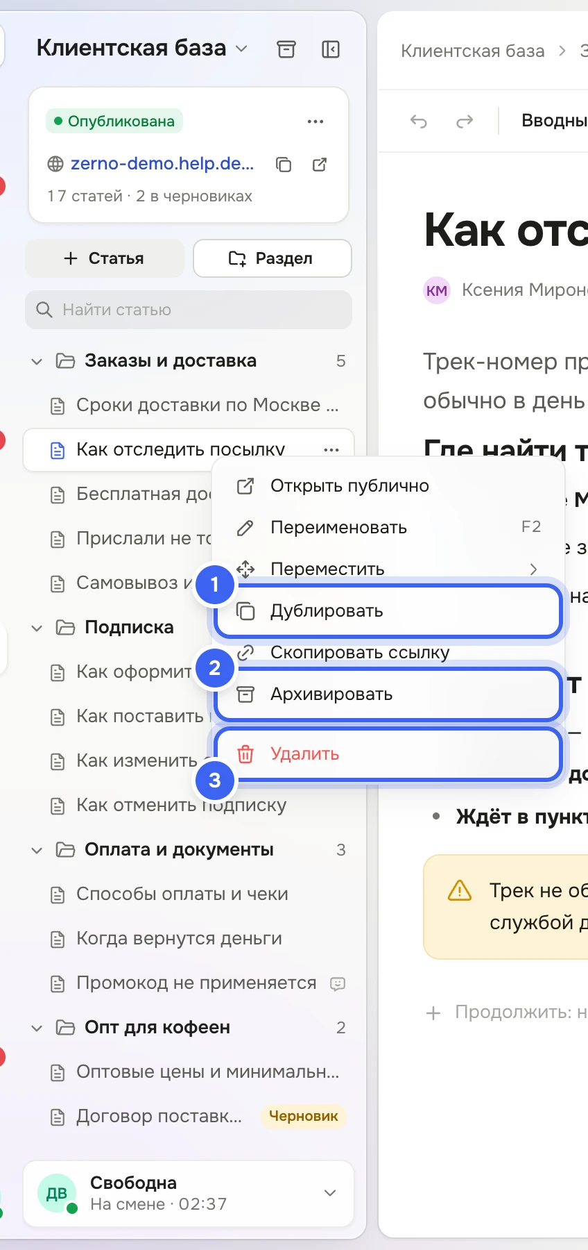Click the Ксения Мироно author name

(x=525, y=290)
